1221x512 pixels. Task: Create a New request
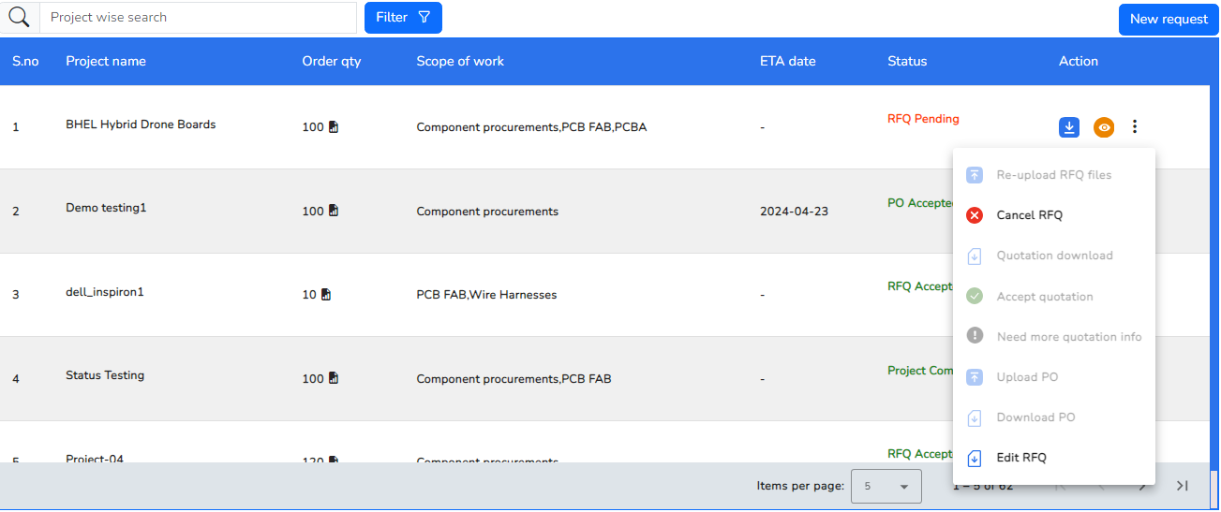(1168, 19)
